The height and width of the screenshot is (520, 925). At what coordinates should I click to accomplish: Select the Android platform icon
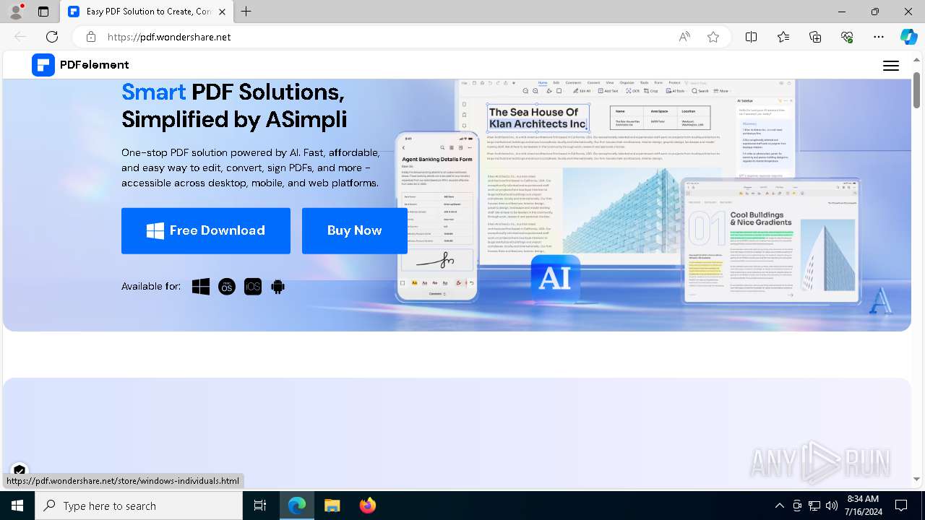[x=277, y=287]
